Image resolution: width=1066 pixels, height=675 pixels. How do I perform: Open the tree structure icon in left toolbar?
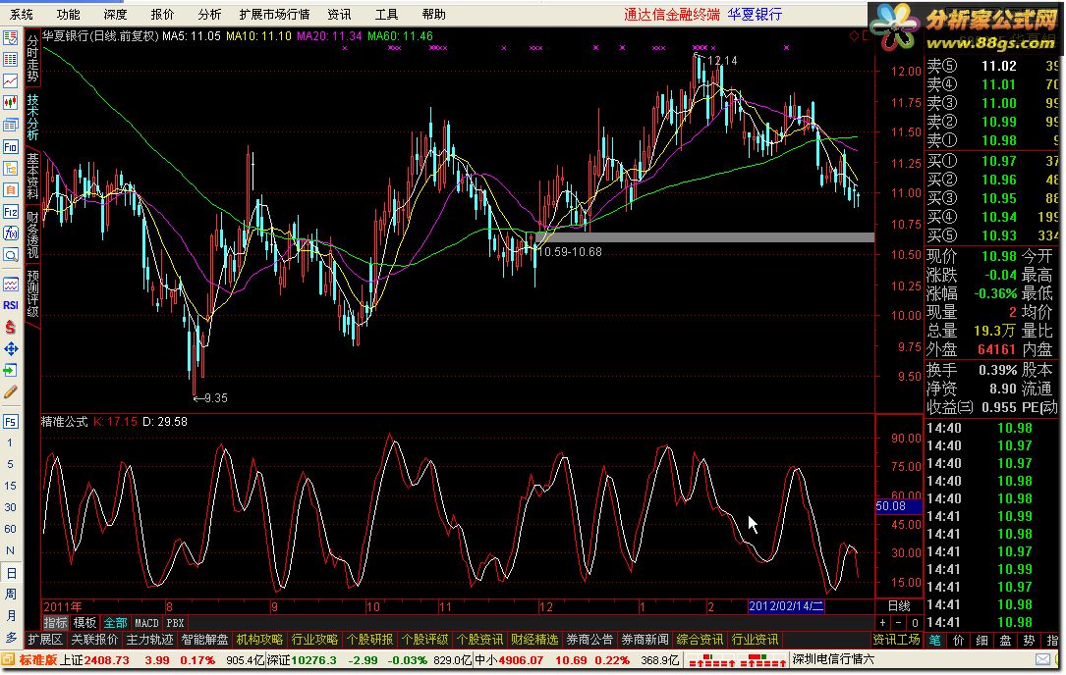(x=10, y=169)
